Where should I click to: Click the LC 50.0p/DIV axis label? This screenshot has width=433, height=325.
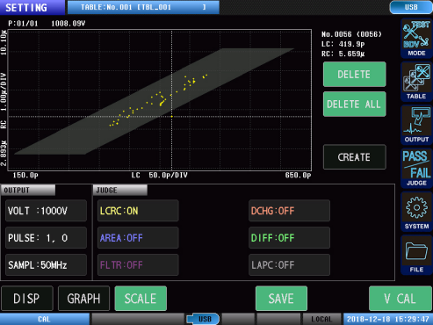click(x=160, y=175)
